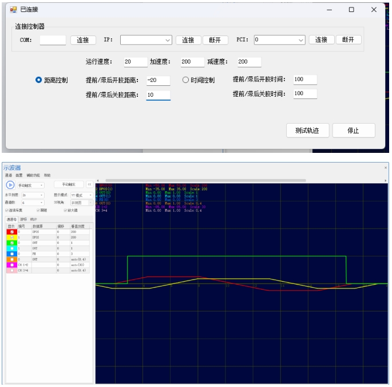Uncheck the green OUT channel display box
Image resolution: width=392 pixels, height=387 pixels.
12,243
